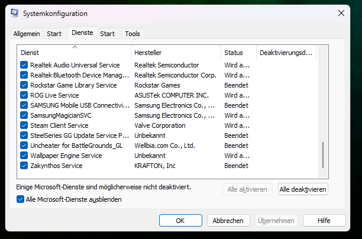362x239 pixels.
Task: Disable Rockstar Game Library Service checkbox
Action: tap(24, 85)
